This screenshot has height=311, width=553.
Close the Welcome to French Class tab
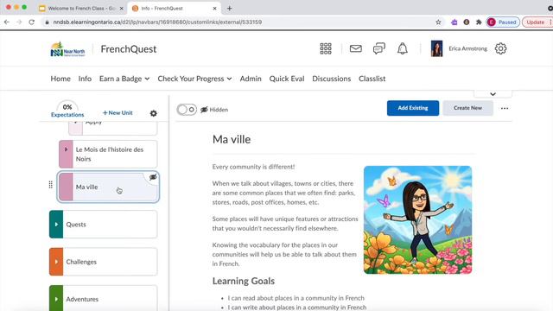[x=121, y=8]
